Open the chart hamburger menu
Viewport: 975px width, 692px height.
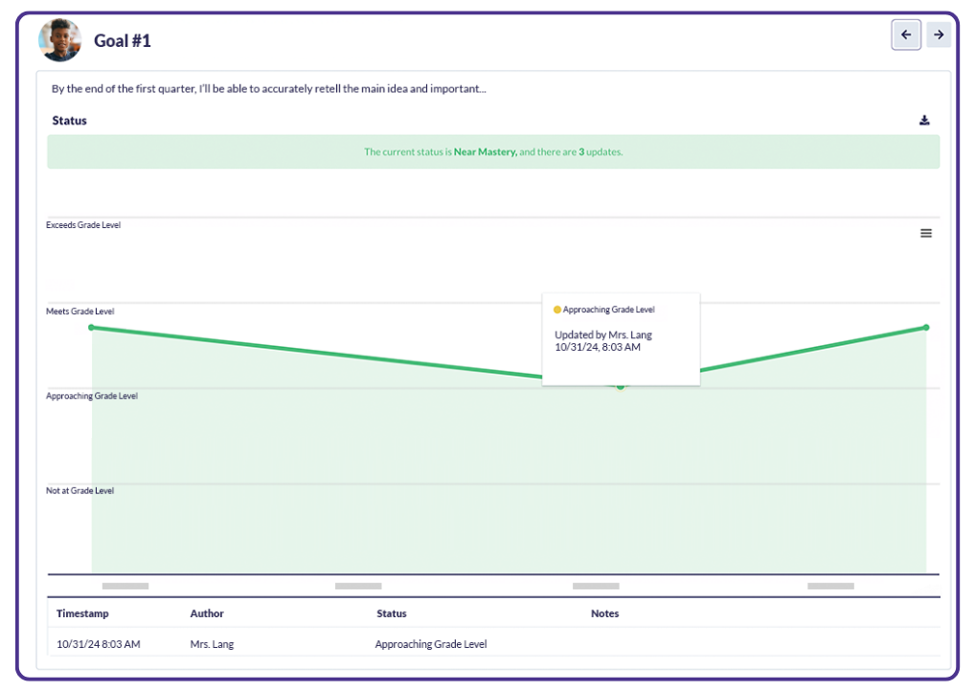coord(926,234)
